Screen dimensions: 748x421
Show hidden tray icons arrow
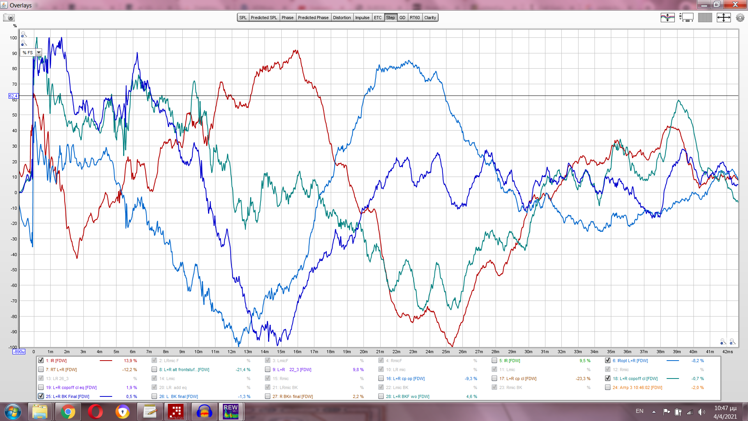[x=654, y=412]
